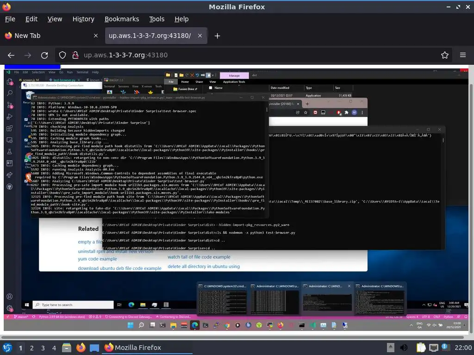The width and height of the screenshot is (474, 355).
Task: Switch to workspace 4
Action: click(x=54, y=348)
